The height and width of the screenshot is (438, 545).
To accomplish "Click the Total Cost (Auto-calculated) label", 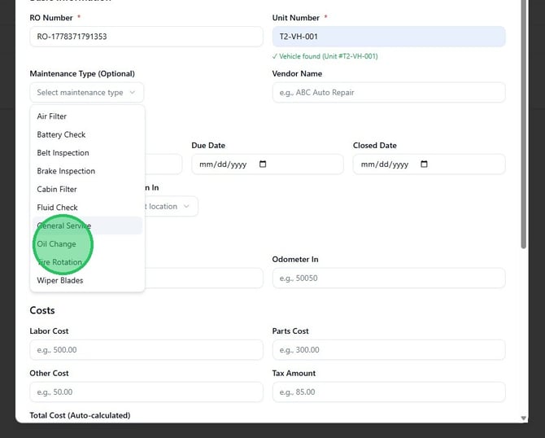I will (x=80, y=415).
